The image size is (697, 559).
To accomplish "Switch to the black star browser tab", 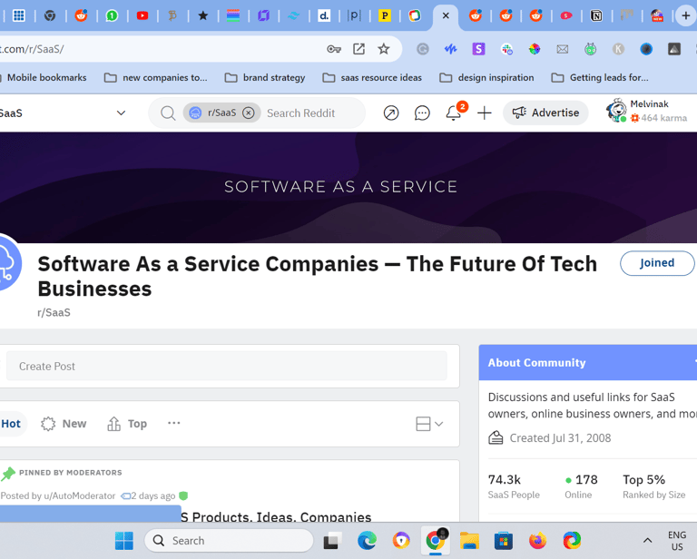I will coord(203,16).
